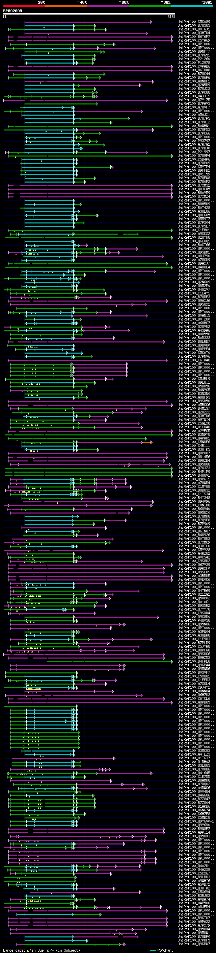Select hit label UniRef100_Q9AXJ6
The width and height of the screenshot is (216, 953).
pyautogui.click(x=194, y=301)
